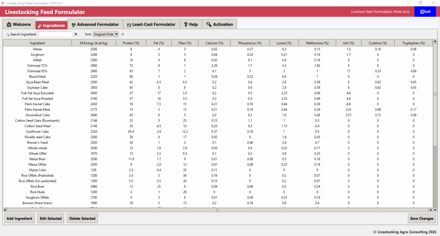
Task: Click the key icon on Activation tab
Action: pyautogui.click(x=209, y=24)
